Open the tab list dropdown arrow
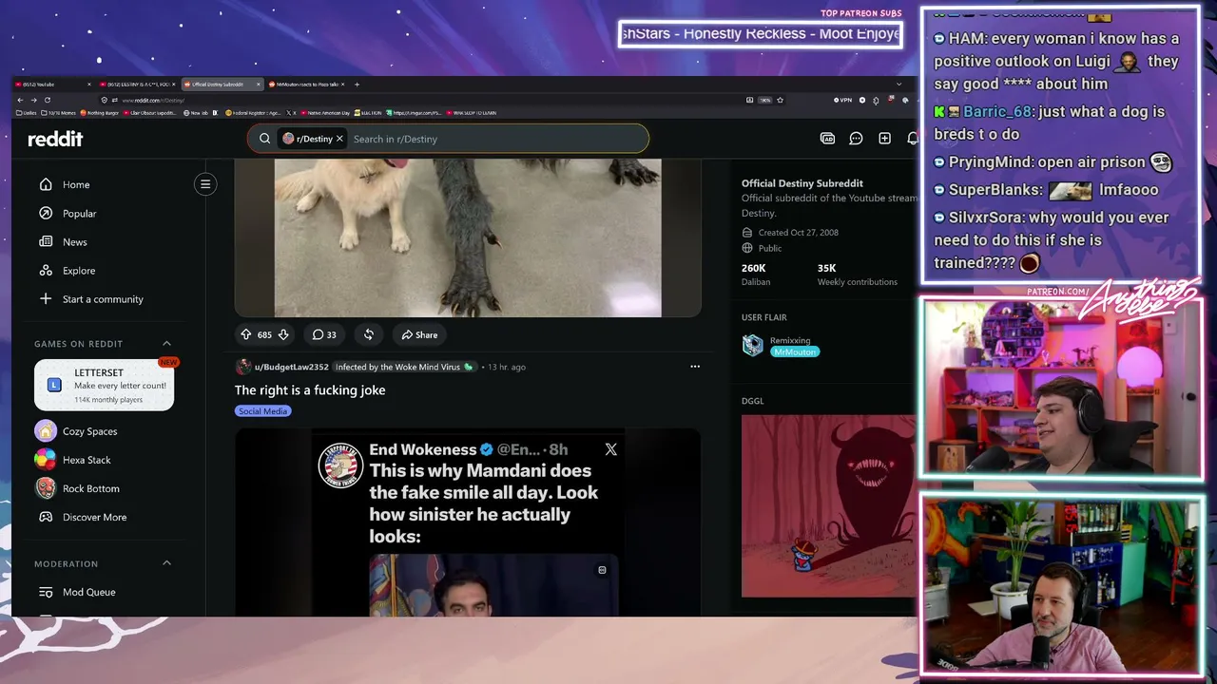This screenshot has width=1217, height=684. pos(898,85)
